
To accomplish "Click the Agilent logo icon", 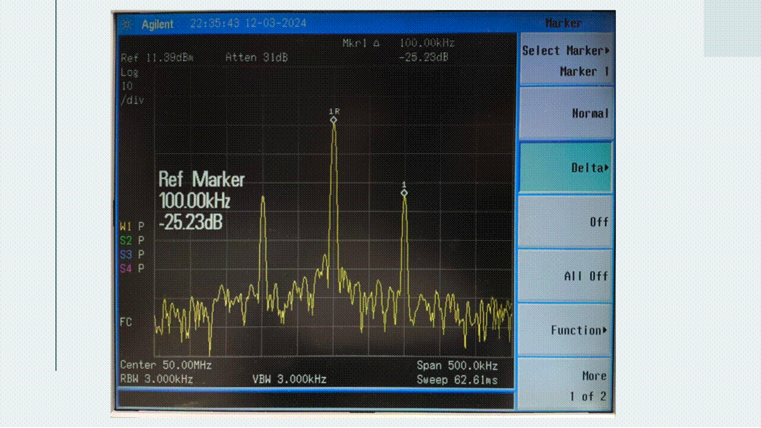I will coord(127,24).
